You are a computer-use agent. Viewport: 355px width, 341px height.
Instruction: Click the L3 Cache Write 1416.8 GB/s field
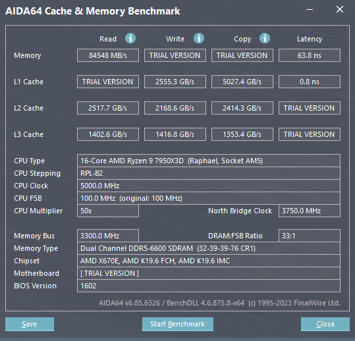click(x=175, y=134)
